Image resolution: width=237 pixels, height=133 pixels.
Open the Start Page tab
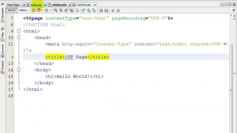13,5
